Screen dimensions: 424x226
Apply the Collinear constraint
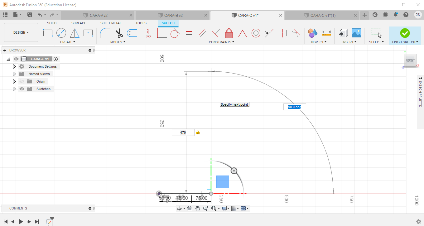click(269, 33)
